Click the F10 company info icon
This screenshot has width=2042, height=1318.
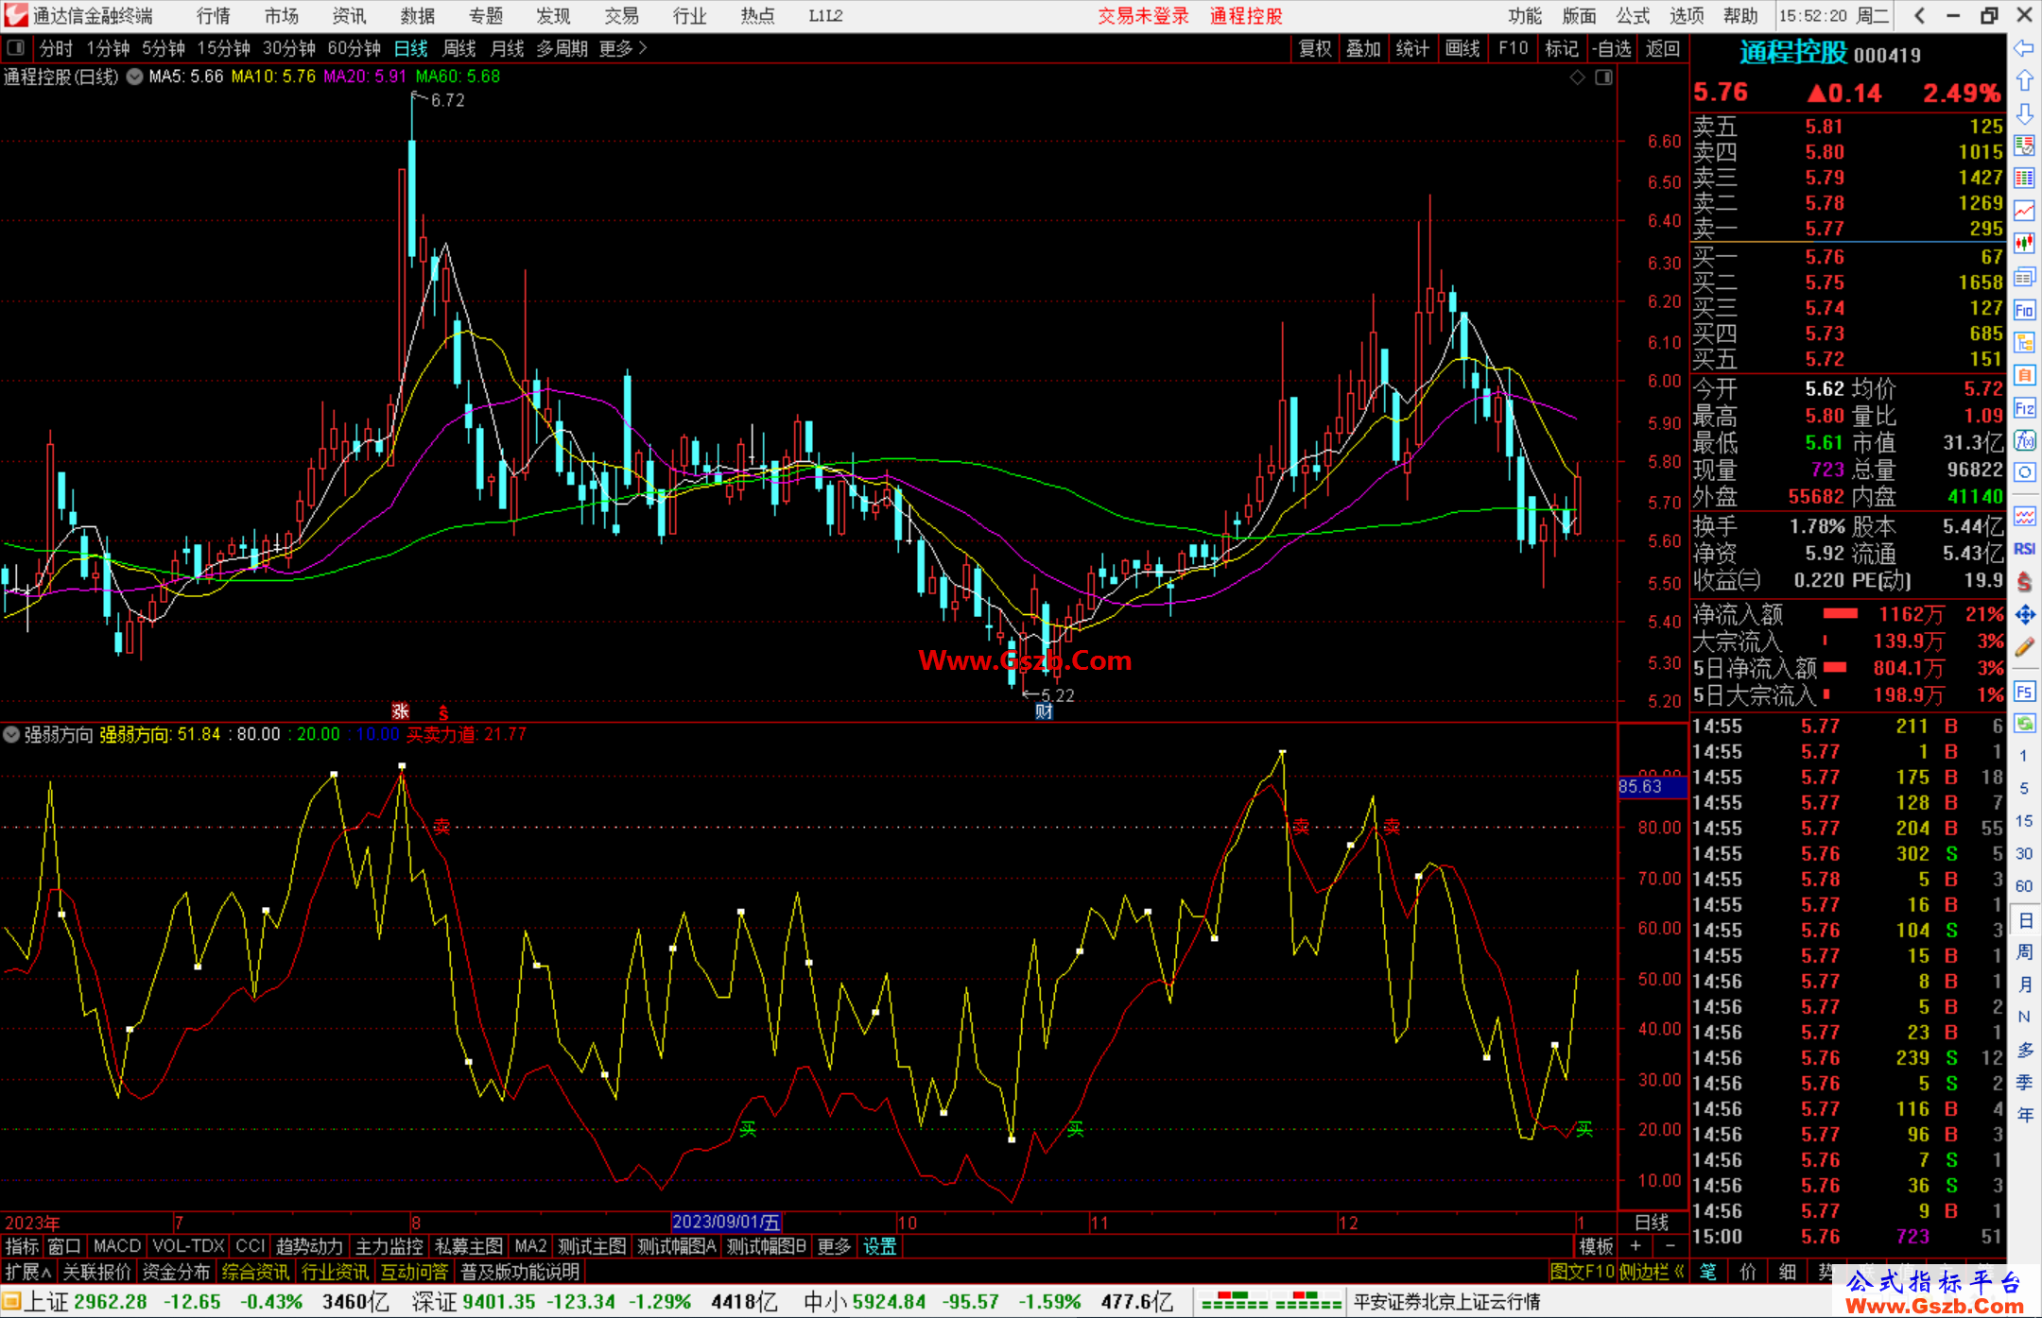point(2024,310)
